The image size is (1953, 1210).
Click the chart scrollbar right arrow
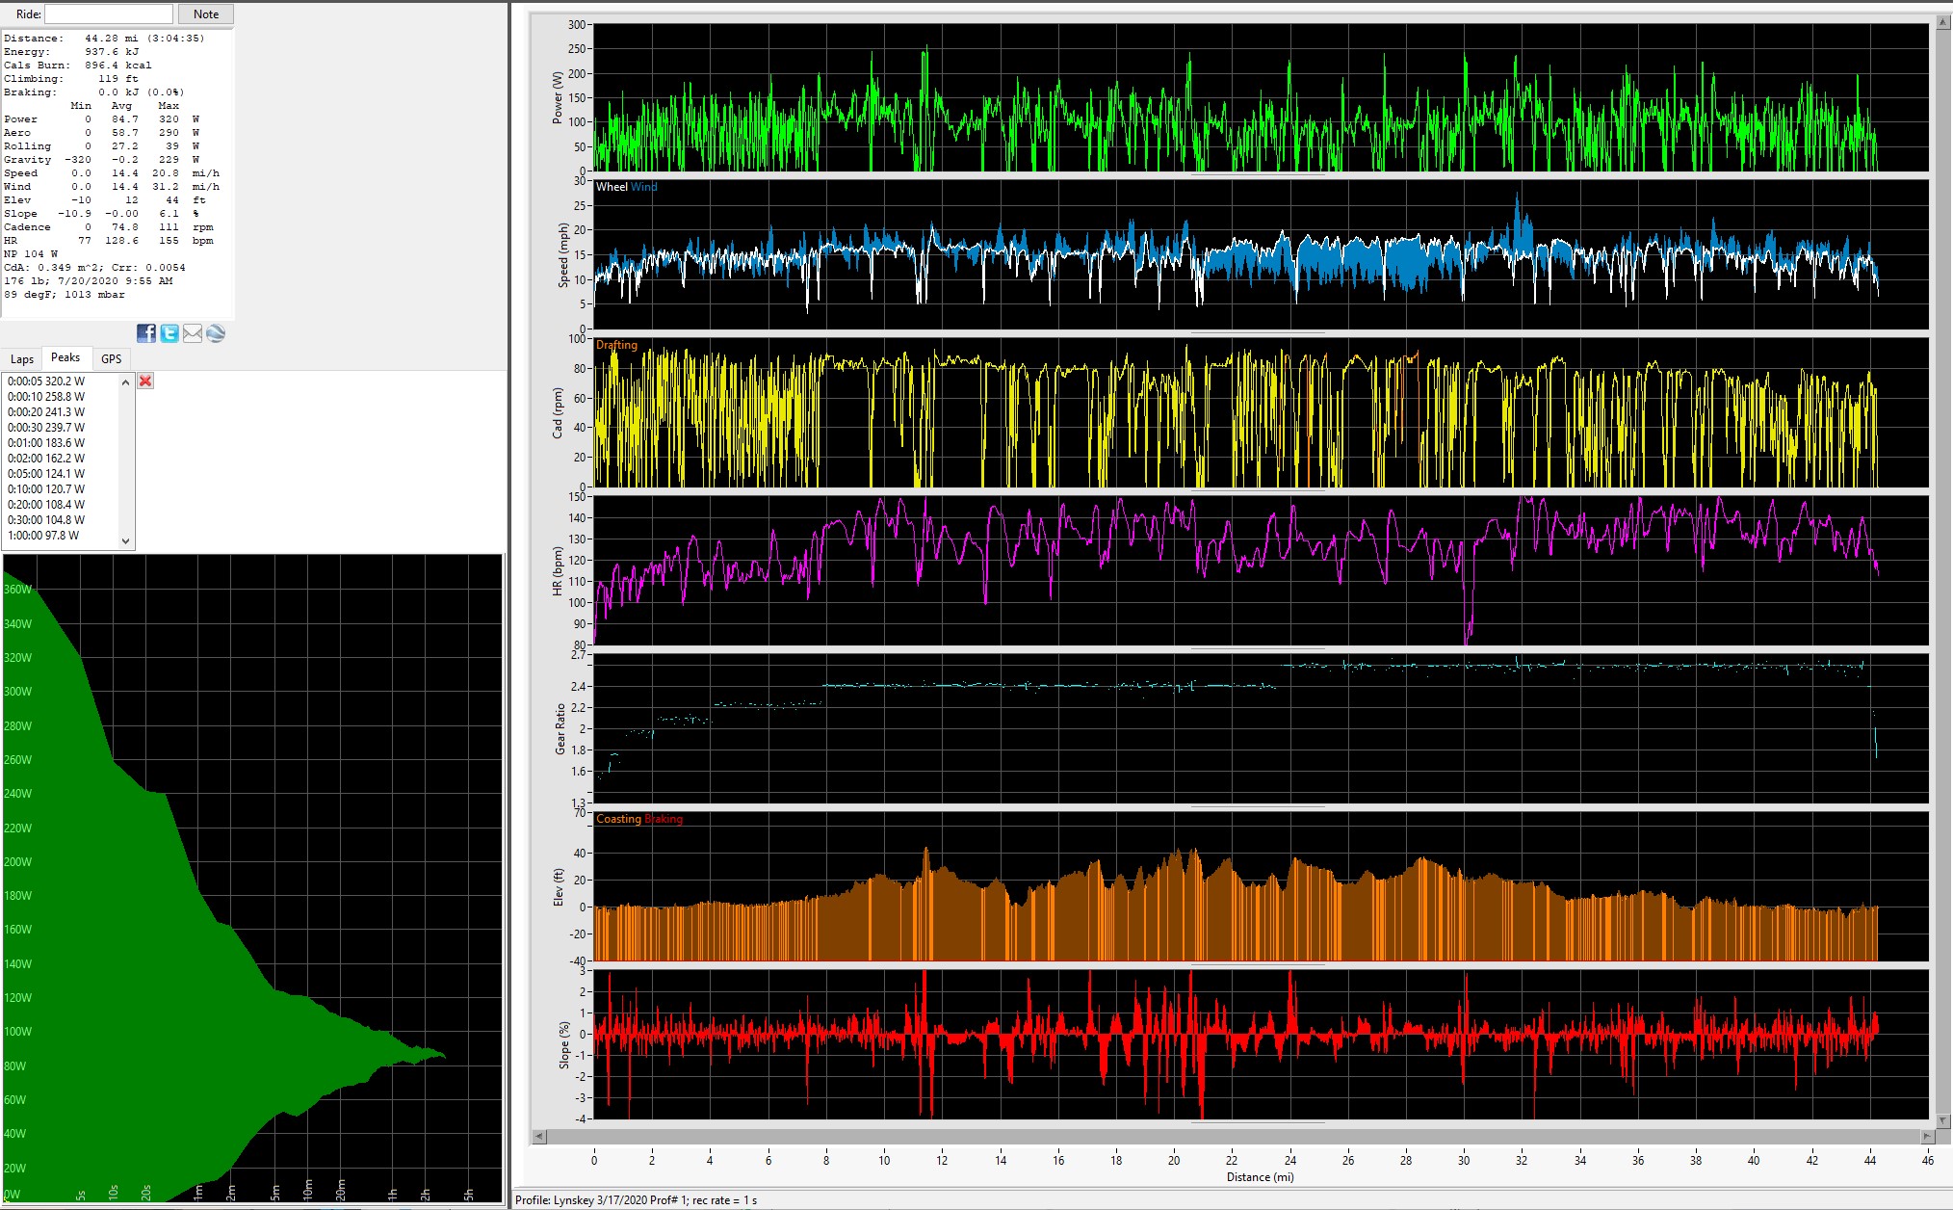point(1927,1136)
